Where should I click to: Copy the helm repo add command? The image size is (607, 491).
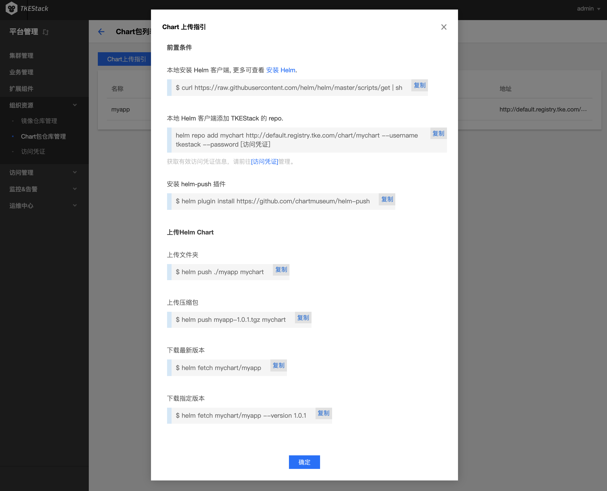[x=438, y=134]
